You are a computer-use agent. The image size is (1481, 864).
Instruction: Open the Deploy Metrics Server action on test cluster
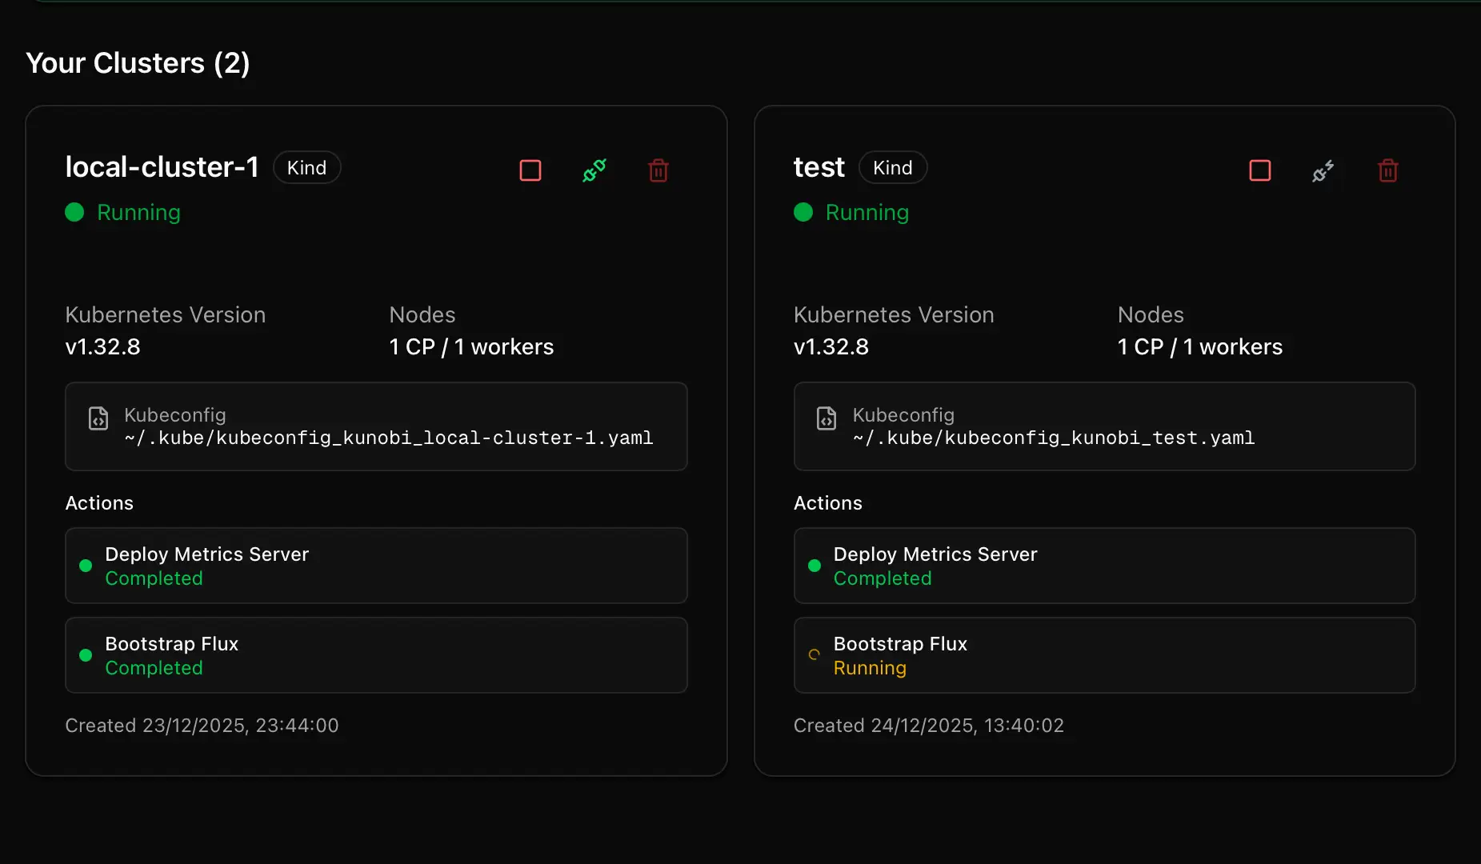tap(1105, 565)
